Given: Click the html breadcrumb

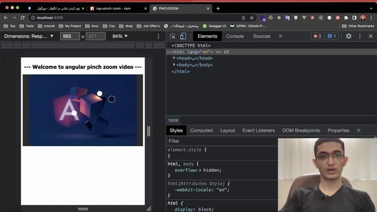Looking at the screenshot, I should [173, 120].
